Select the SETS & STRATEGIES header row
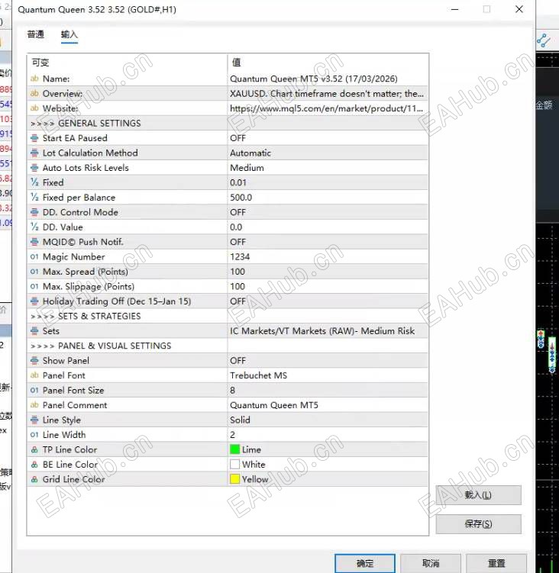 (x=228, y=316)
